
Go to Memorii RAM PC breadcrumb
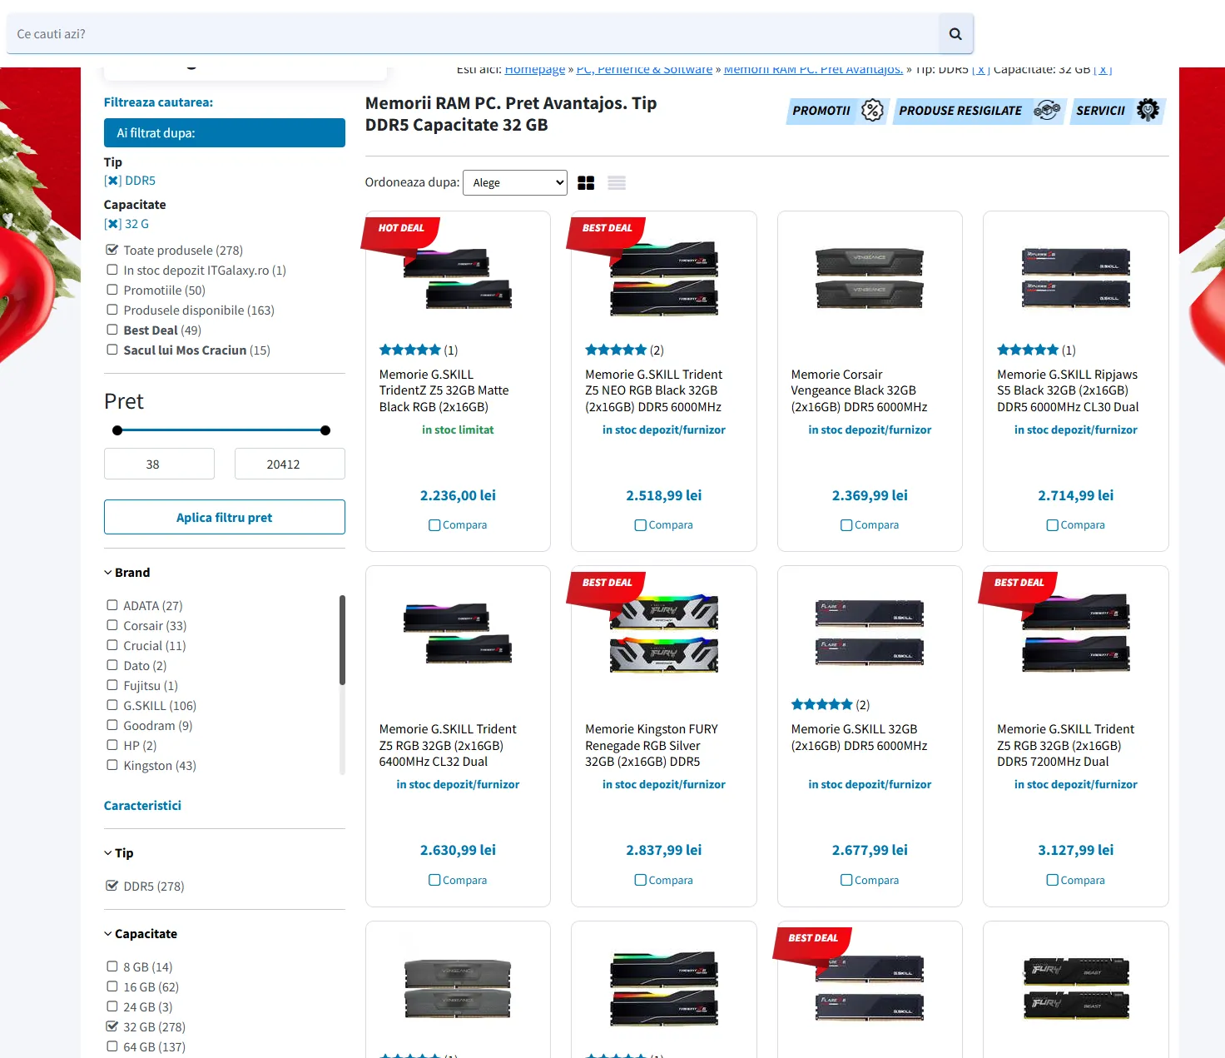coord(812,70)
